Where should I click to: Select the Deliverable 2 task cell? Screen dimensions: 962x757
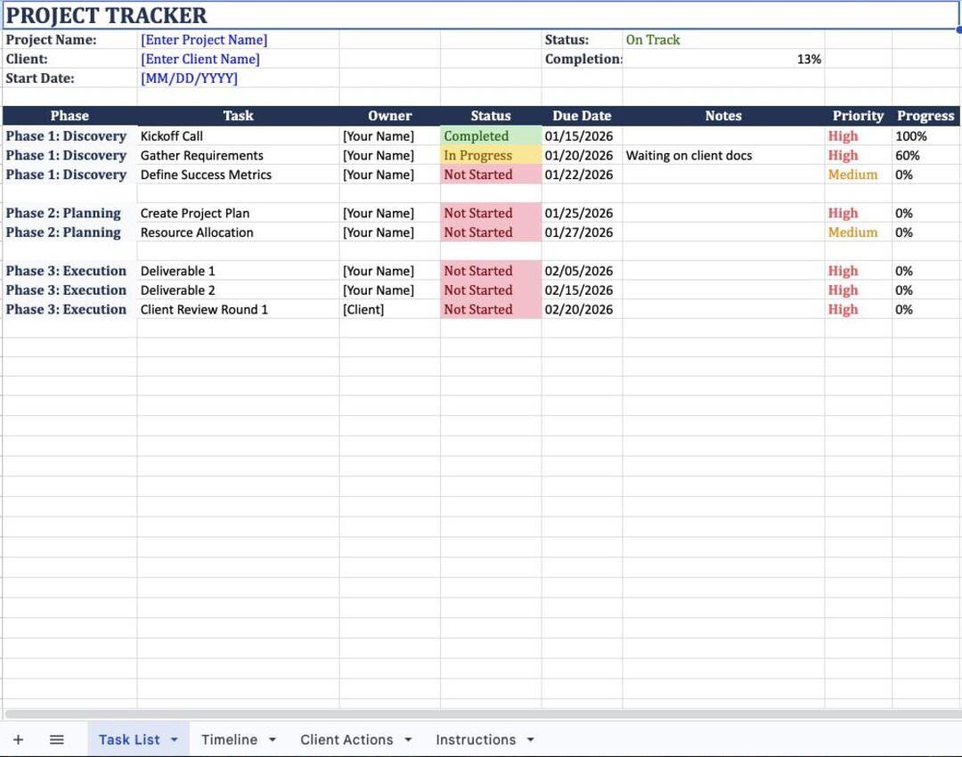(238, 289)
